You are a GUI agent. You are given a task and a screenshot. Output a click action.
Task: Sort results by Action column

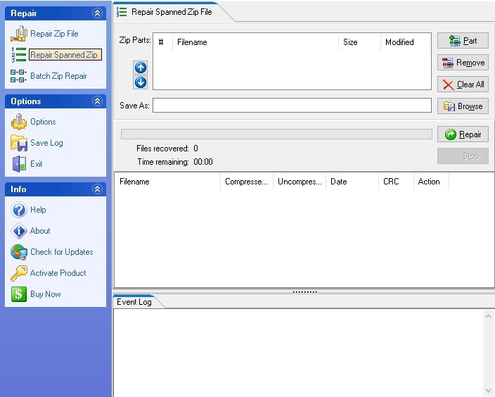click(x=431, y=182)
